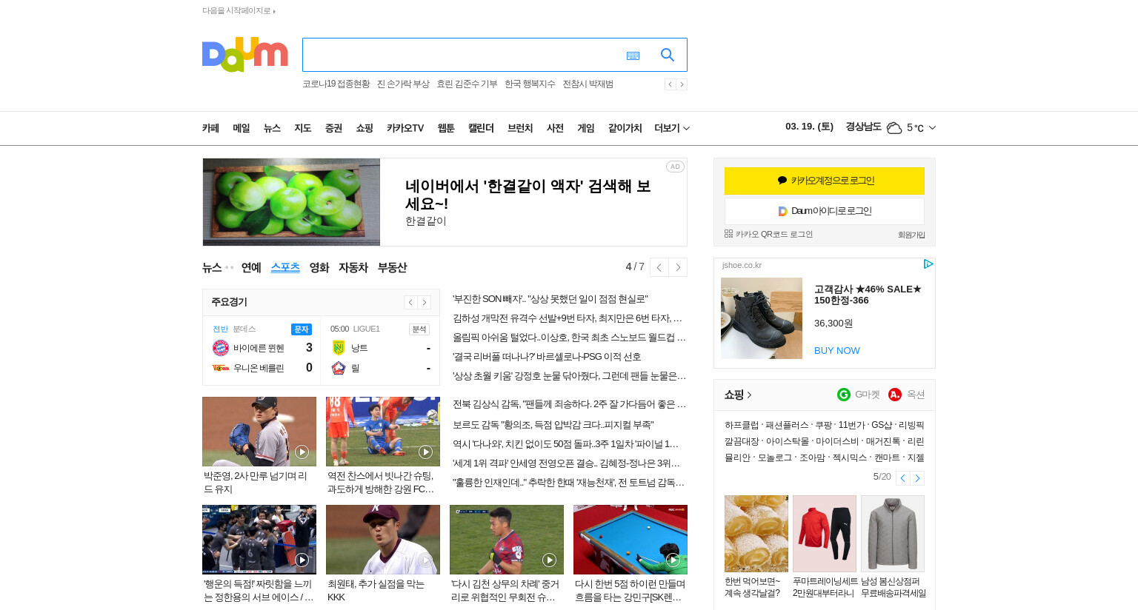Click the AD badge on banner
1138x610 pixels.
pos(675,167)
